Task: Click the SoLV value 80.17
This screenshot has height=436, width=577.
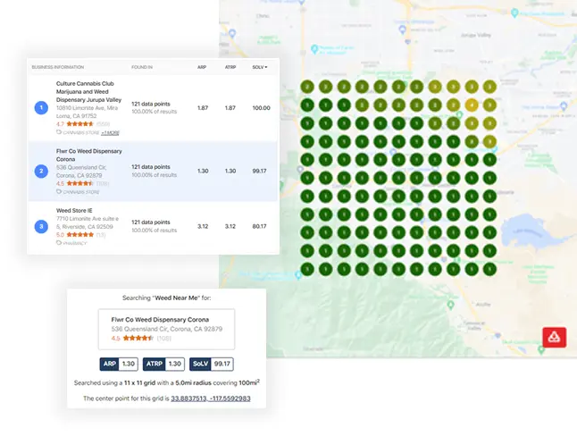Action: click(x=259, y=226)
